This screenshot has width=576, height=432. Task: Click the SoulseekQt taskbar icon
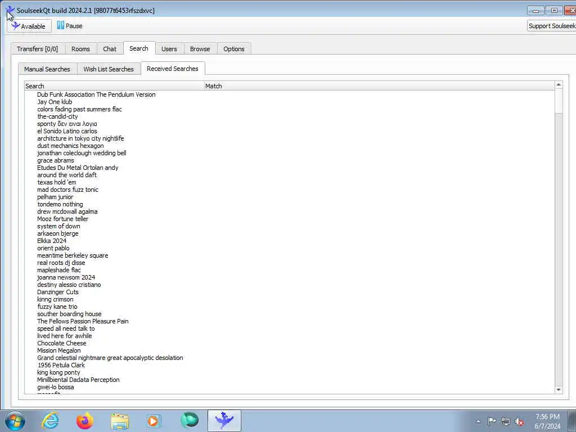224,421
